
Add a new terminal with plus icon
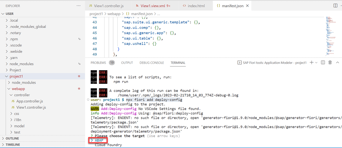coord(311,62)
